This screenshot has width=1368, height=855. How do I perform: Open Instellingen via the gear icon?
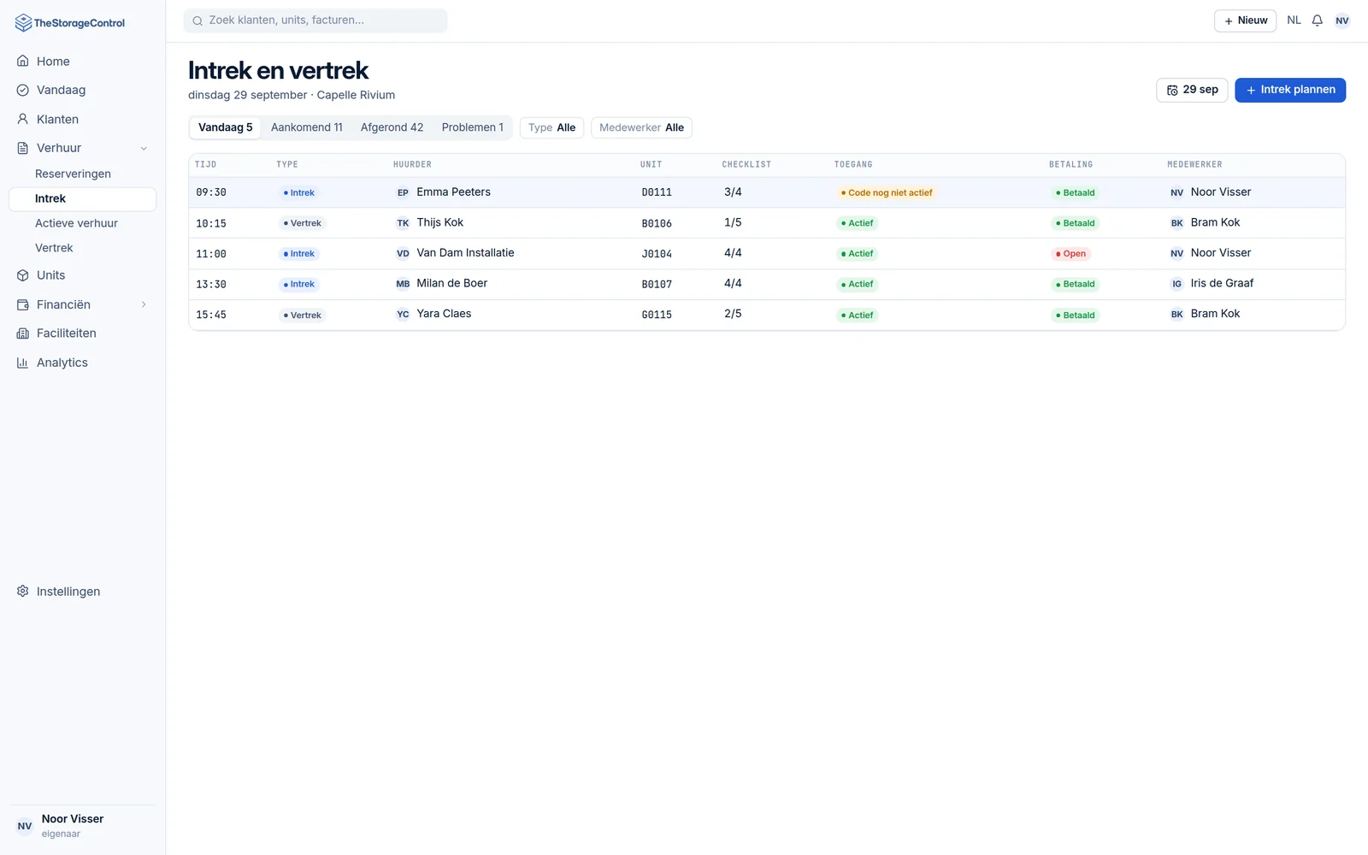(x=23, y=592)
